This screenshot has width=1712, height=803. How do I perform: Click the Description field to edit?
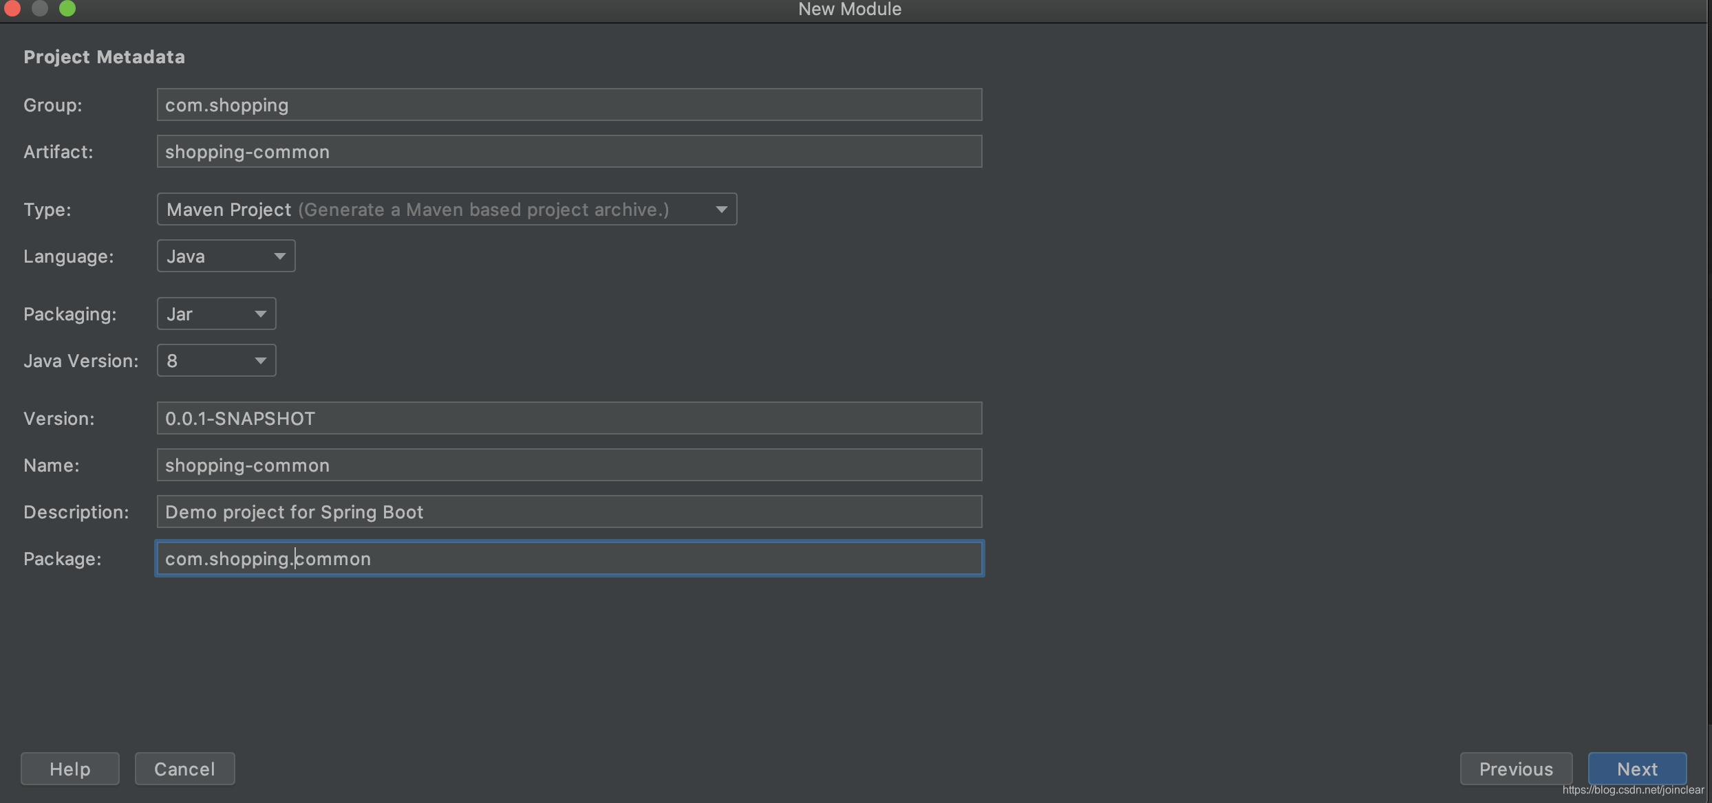tap(569, 511)
